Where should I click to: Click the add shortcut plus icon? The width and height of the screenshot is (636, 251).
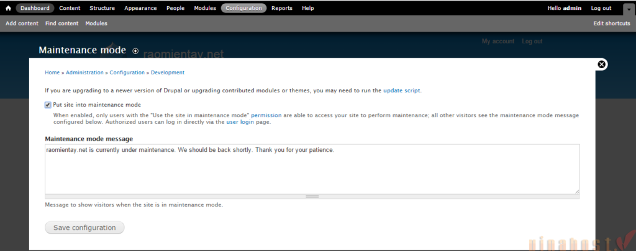(x=135, y=51)
